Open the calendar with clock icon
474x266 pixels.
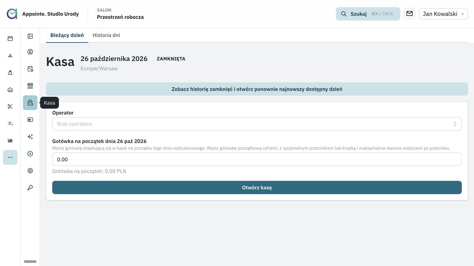point(30,69)
